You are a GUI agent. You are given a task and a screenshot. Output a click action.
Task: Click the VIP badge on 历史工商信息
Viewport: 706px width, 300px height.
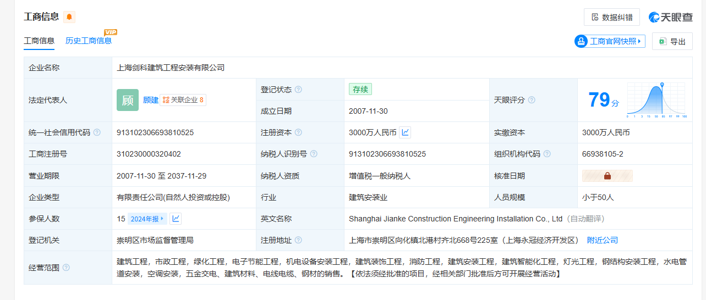click(111, 32)
